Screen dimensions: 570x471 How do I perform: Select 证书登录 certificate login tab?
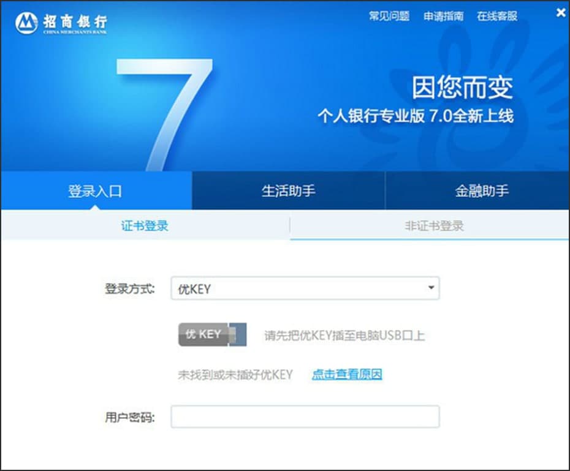coord(145,225)
